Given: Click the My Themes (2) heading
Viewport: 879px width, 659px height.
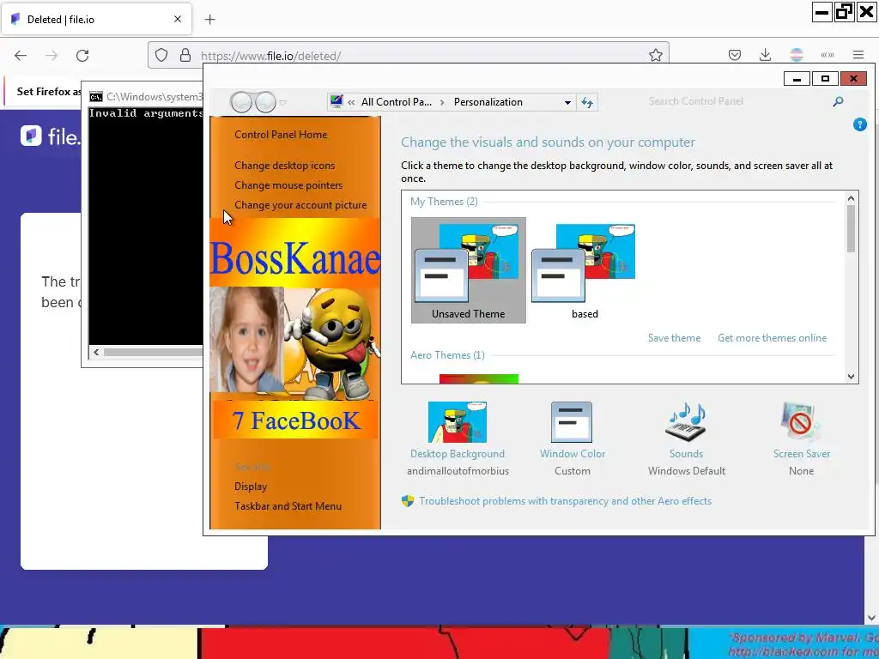Looking at the screenshot, I should point(444,202).
